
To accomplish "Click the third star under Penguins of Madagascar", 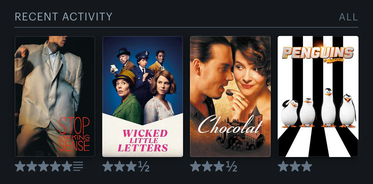I will pos(306,166).
